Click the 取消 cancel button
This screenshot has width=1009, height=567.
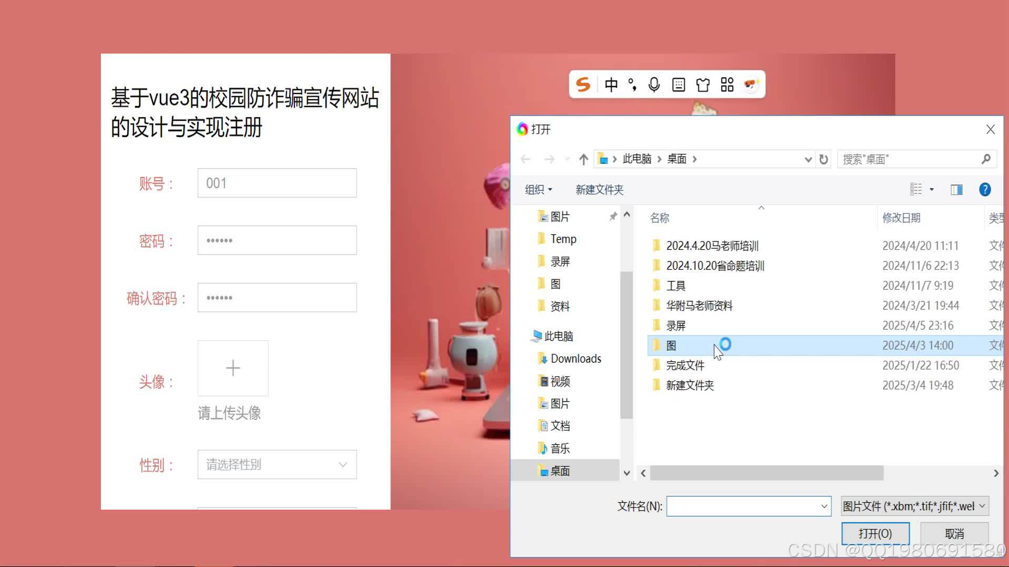click(x=954, y=533)
